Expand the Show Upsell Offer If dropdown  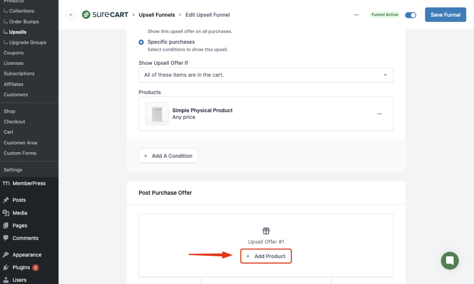click(x=266, y=75)
